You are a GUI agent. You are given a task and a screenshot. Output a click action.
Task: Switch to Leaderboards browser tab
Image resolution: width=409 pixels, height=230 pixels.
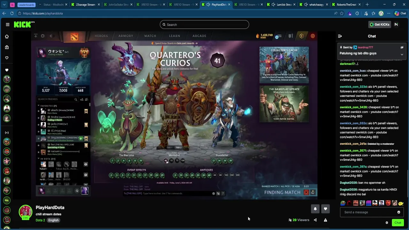click(x=26, y=4)
